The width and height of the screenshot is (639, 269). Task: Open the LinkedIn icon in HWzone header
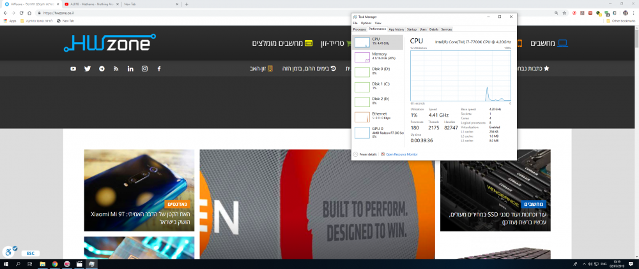130,69
